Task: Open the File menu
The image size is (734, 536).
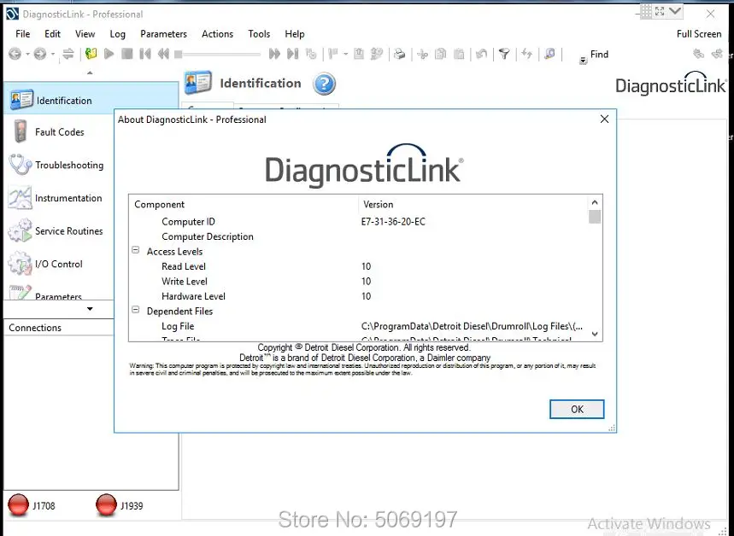Action: click(x=22, y=33)
